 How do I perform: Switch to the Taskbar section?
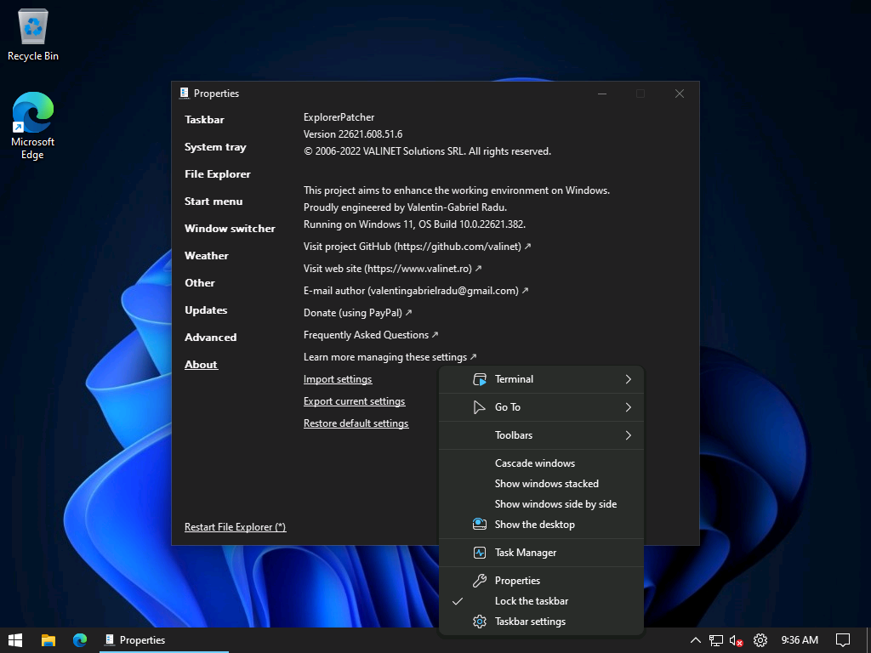click(x=204, y=120)
